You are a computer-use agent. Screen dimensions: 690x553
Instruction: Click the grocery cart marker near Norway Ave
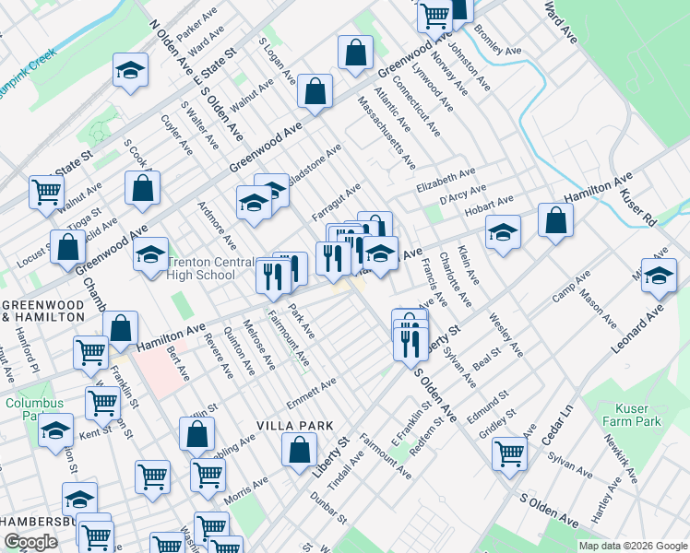pyautogui.click(x=434, y=16)
